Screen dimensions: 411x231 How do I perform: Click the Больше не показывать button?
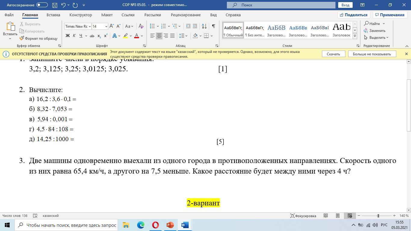click(372, 54)
